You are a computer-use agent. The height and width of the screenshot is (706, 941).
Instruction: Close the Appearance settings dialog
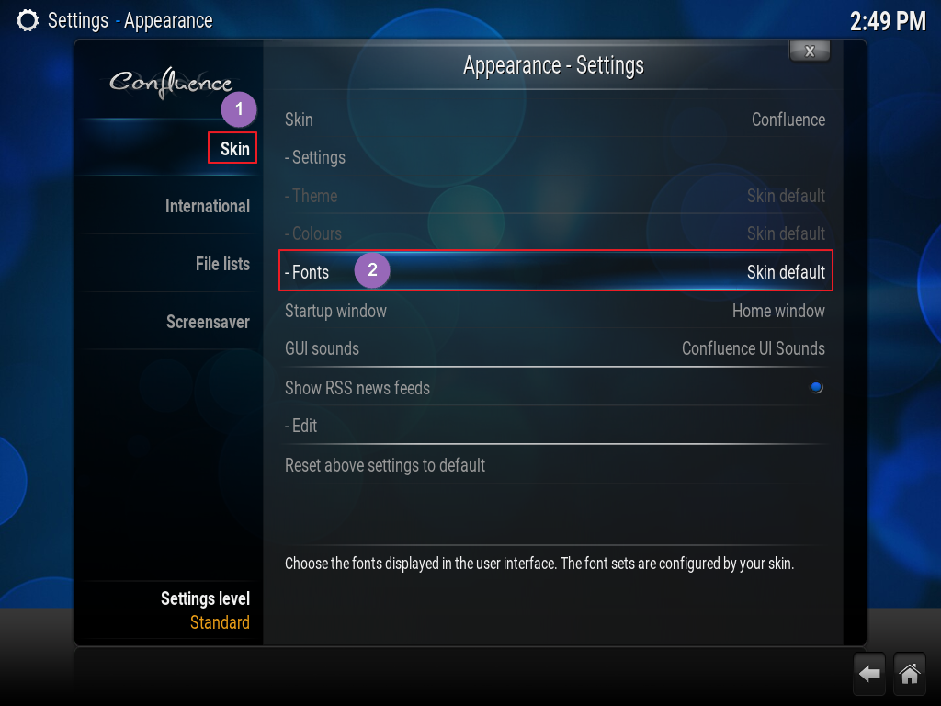click(x=810, y=51)
